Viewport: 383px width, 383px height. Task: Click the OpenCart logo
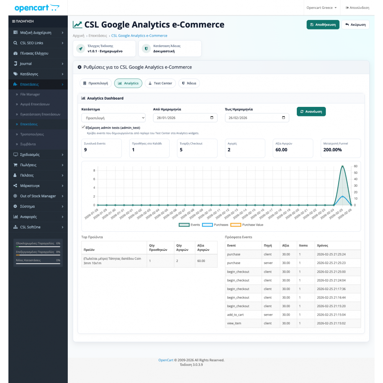(x=37, y=8)
